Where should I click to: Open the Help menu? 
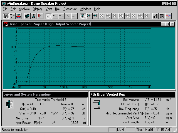tap(97, 9)
